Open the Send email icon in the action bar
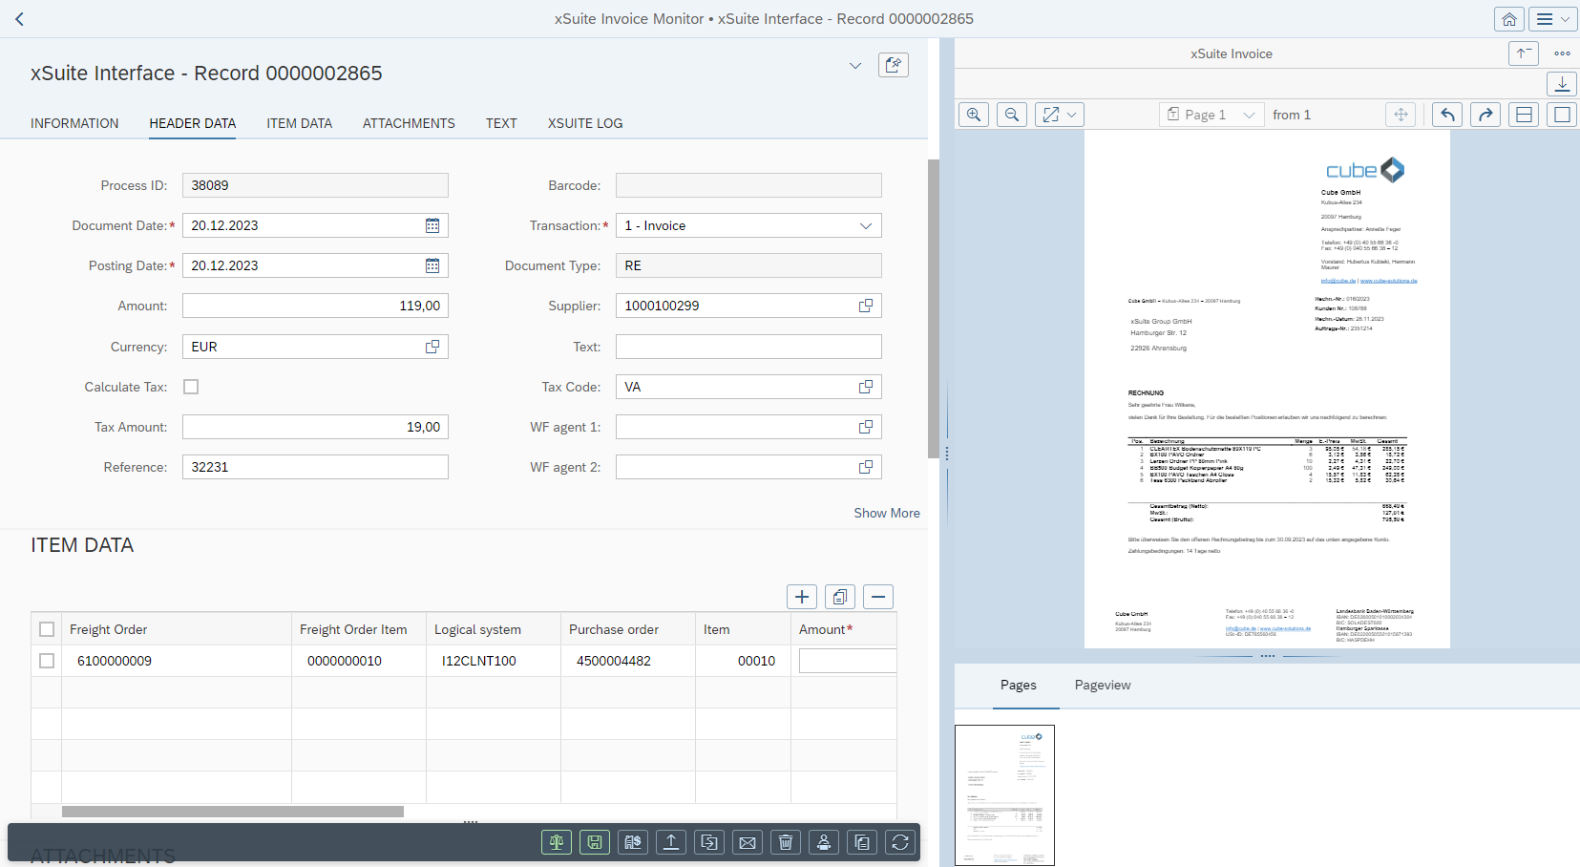Screen dimensions: 1580x867 tap(747, 841)
